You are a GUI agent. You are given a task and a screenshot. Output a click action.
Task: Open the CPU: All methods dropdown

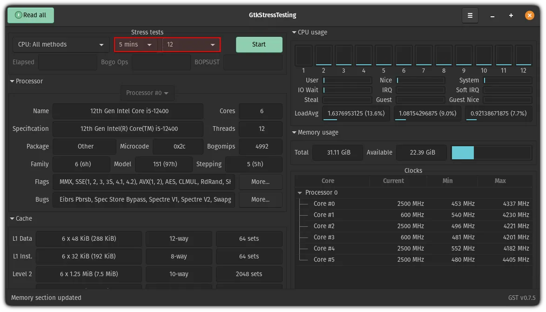(x=61, y=45)
